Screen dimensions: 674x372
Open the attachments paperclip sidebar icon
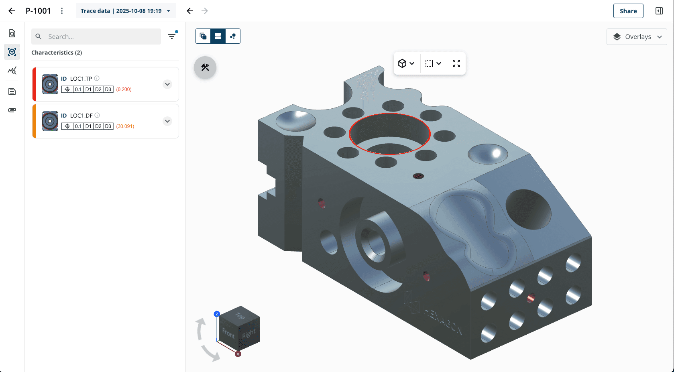coord(12,110)
